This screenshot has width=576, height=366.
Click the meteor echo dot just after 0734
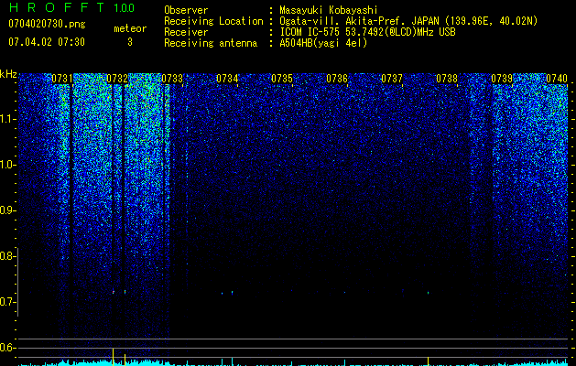click(x=233, y=293)
